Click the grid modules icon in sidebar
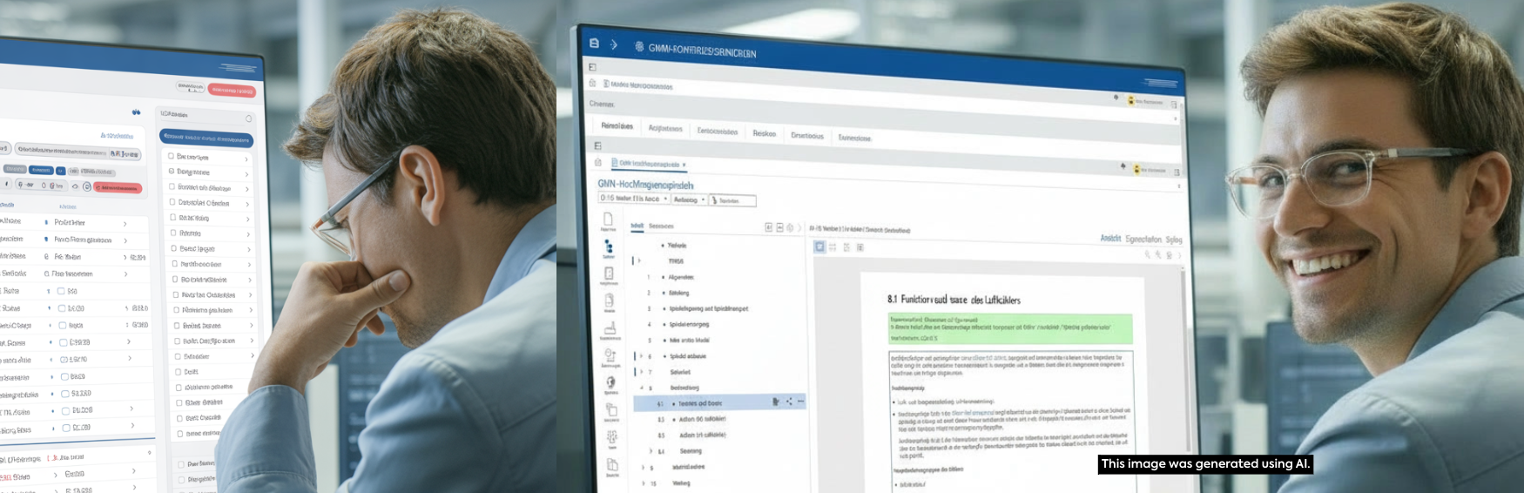This screenshot has width=1524, height=493. pyautogui.click(x=612, y=436)
